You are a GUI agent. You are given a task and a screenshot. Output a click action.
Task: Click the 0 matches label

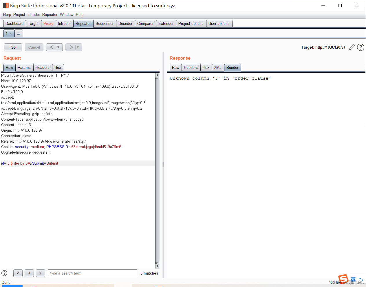[x=149, y=273]
